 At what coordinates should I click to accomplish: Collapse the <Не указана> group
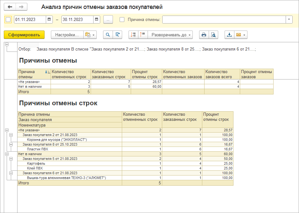tap(7, 130)
